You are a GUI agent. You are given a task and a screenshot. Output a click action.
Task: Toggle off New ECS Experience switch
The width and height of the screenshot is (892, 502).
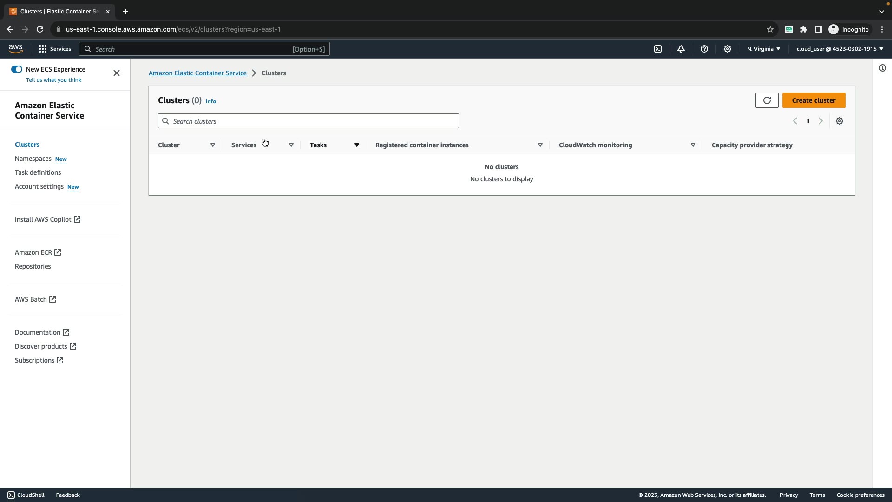tap(17, 69)
